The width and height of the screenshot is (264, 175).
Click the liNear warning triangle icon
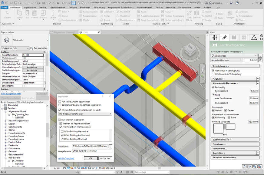pyautogui.click(x=254, y=37)
